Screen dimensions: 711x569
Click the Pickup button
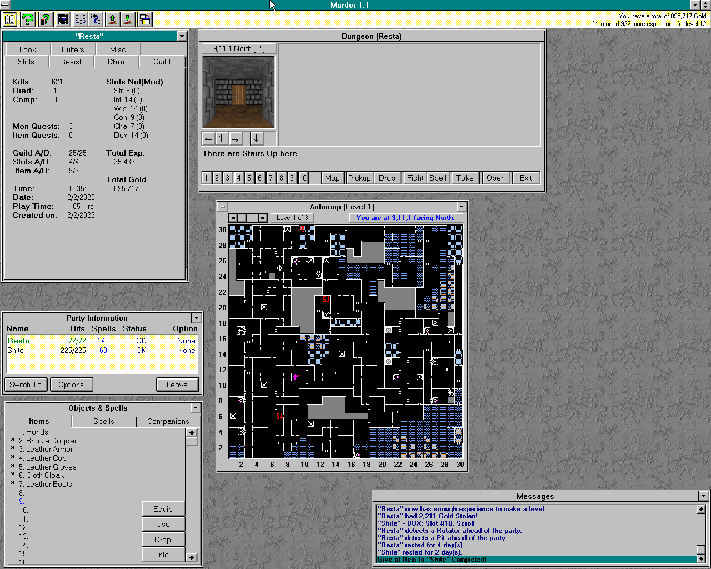(x=359, y=178)
